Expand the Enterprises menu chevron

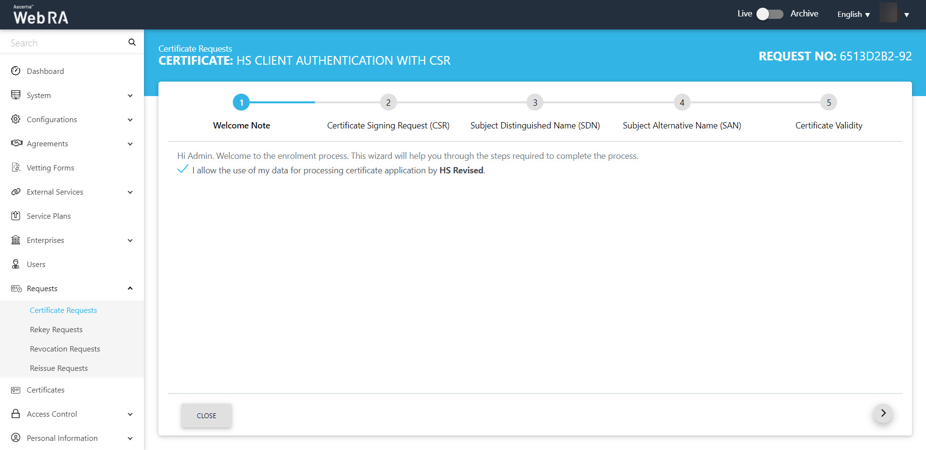(x=130, y=240)
